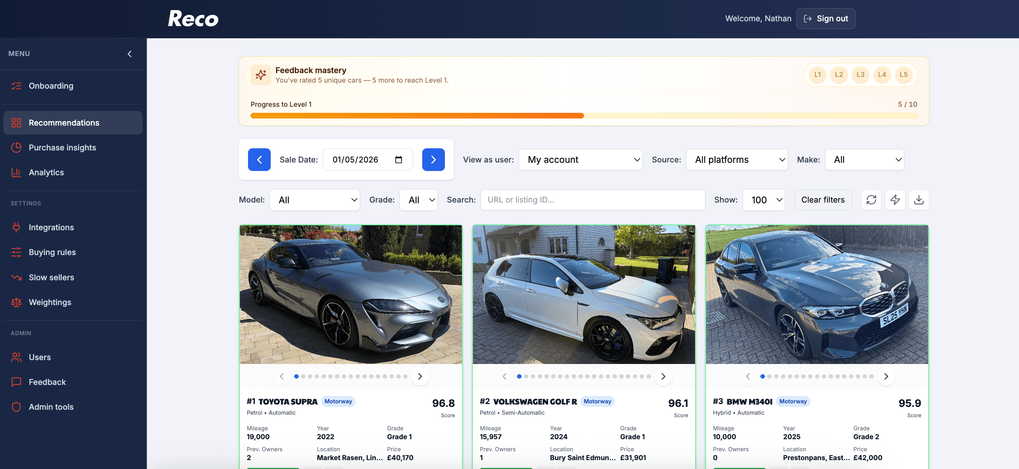Click the Sale Date input field
The image size is (1019, 469).
pyautogui.click(x=368, y=160)
